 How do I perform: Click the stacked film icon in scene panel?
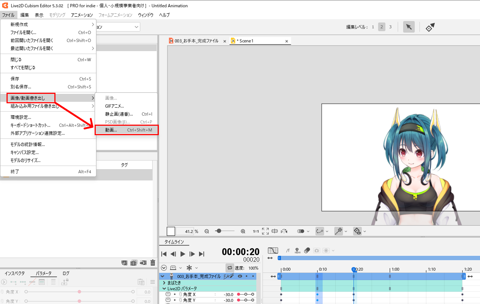(134, 263)
